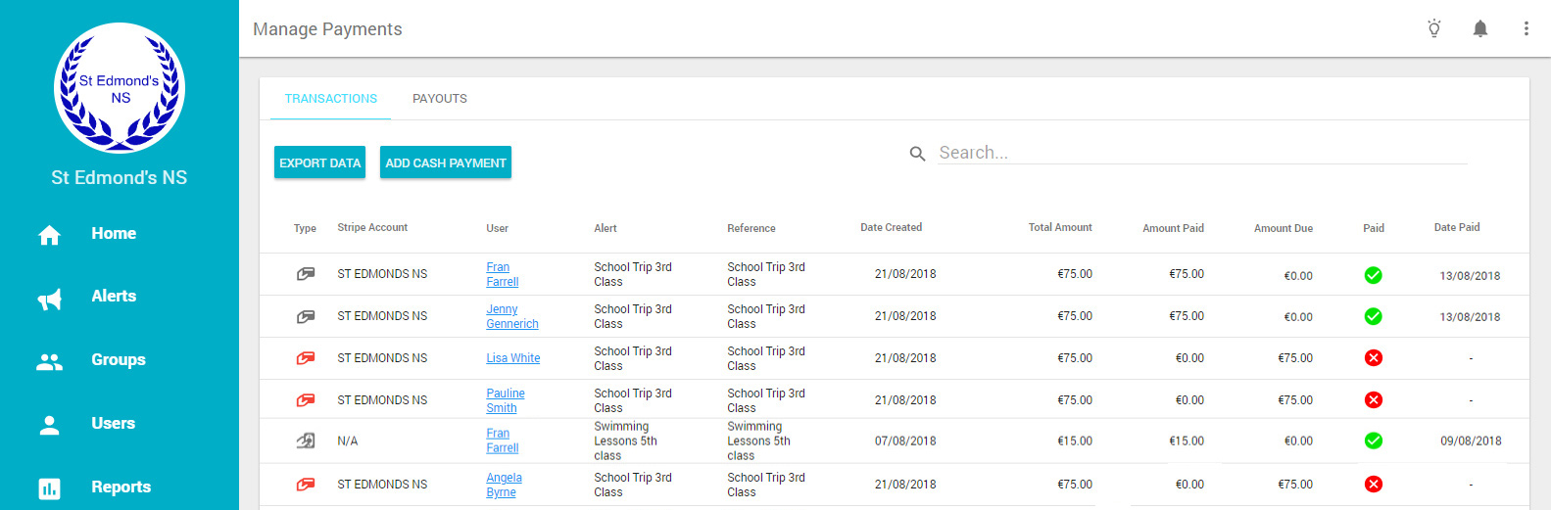Image resolution: width=1551 pixels, height=510 pixels.
Task: Focus the Search input field
Action: [x=1202, y=153]
